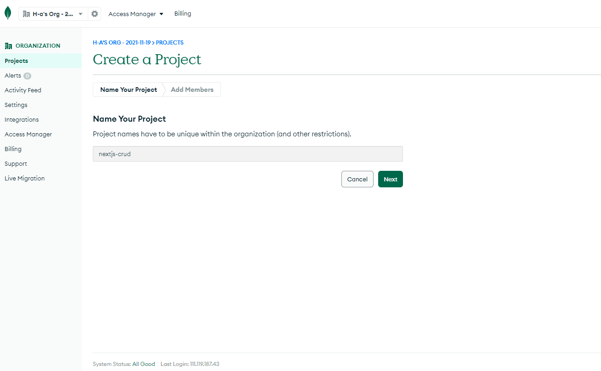This screenshot has width=601, height=371.
Task: Open Support from the sidebar
Action: click(x=16, y=163)
